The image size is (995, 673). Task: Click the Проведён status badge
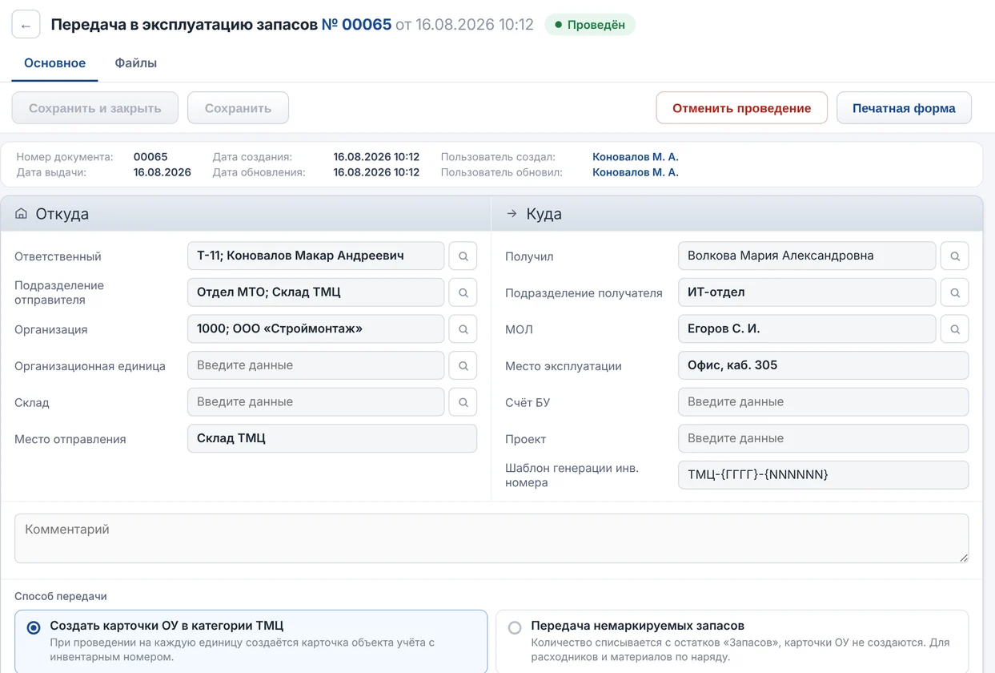[590, 25]
